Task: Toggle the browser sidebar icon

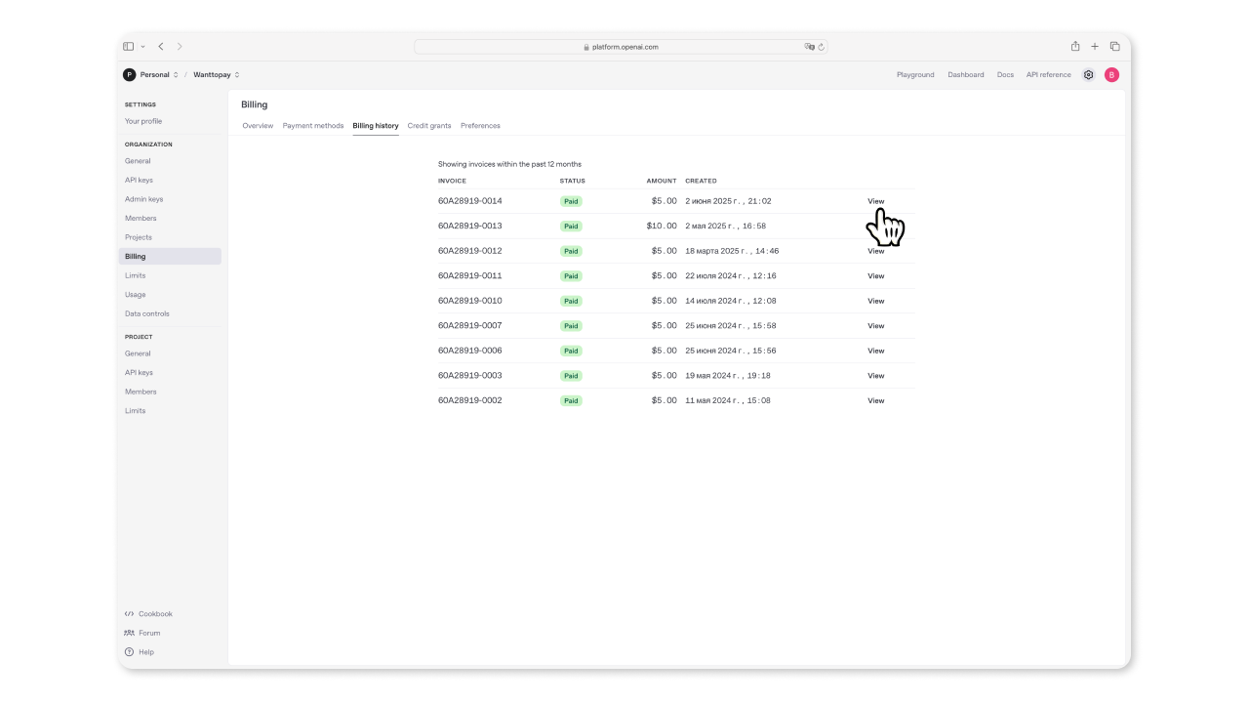Action: (x=128, y=47)
